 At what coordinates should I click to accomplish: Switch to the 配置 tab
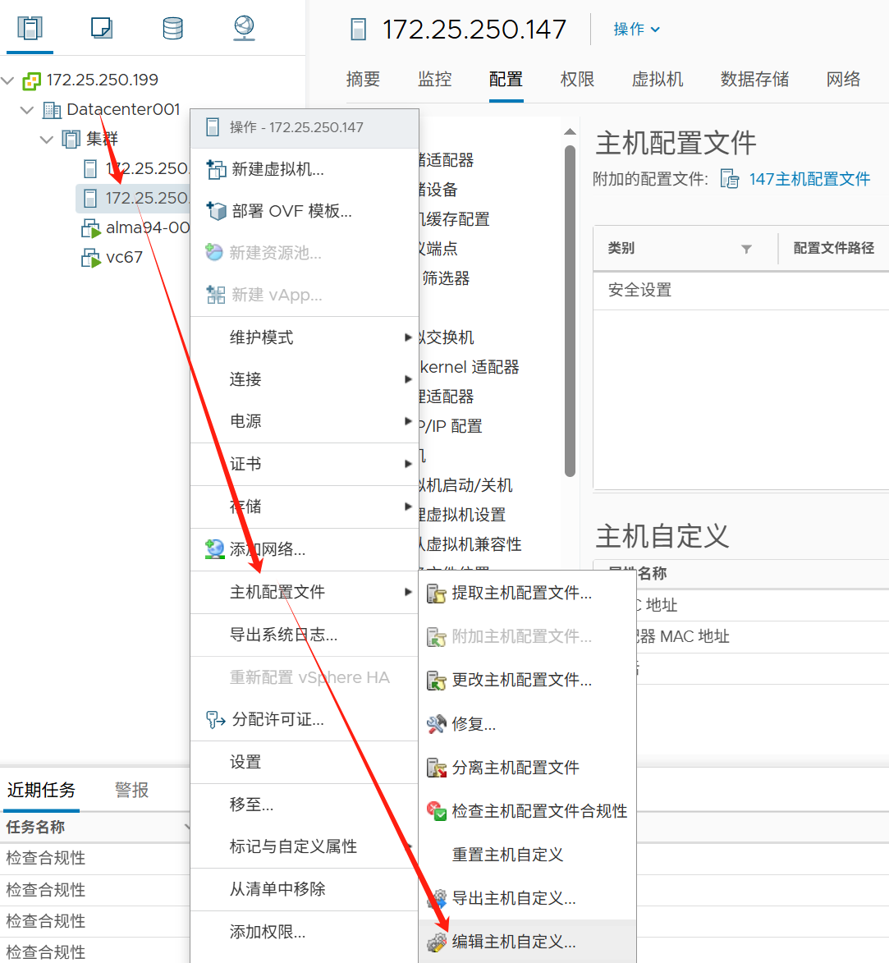tap(506, 80)
